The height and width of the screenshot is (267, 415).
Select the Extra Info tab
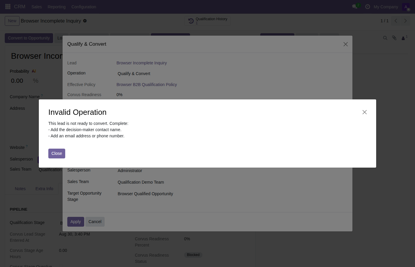coord(44,189)
